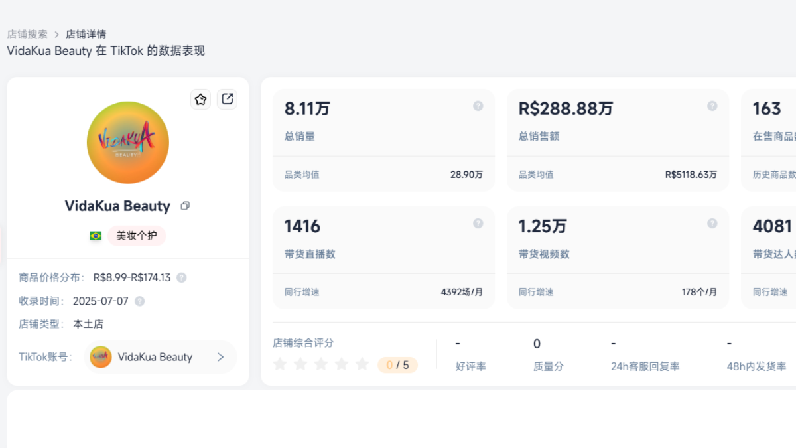796x448 pixels.
Task: Expand TikTok account chevron arrow
Action: [x=220, y=357]
